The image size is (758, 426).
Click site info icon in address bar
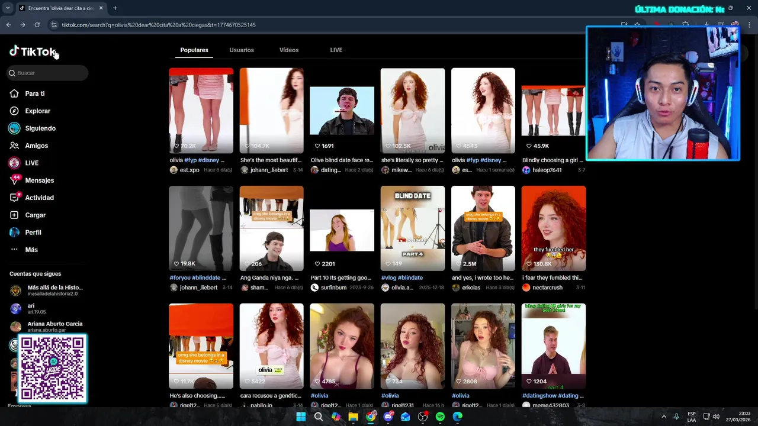[54, 25]
